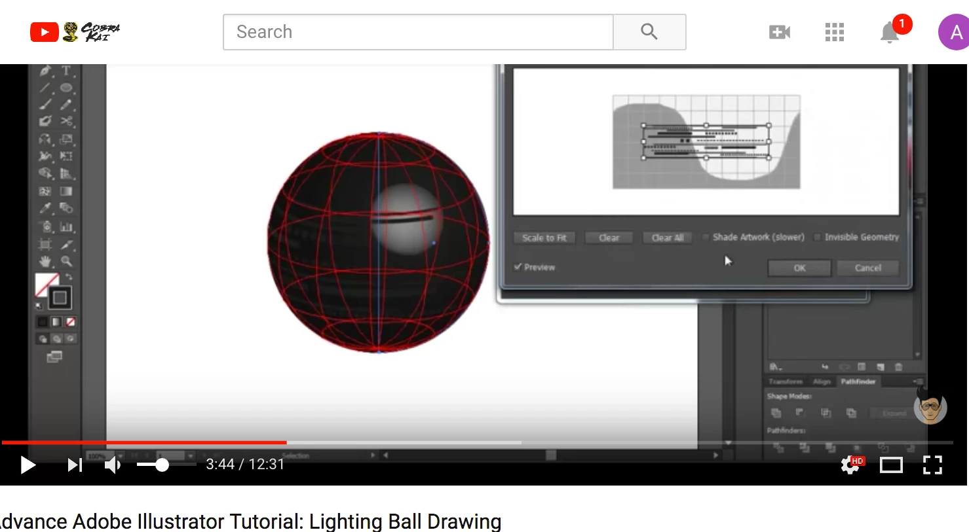969x532 pixels.
Task: Choose the Free Transform tool
Action: (66, 156)
